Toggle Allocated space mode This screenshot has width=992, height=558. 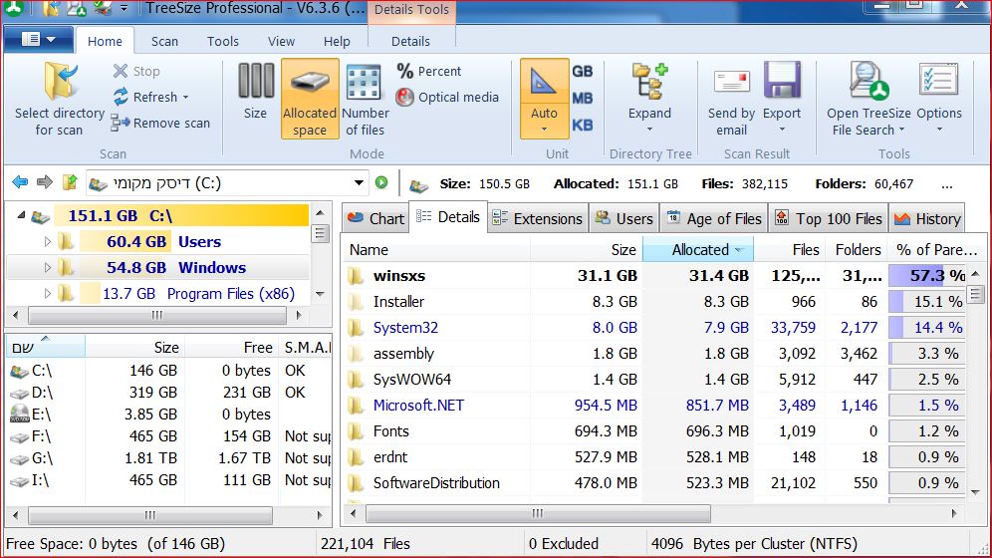pos(310,99)
